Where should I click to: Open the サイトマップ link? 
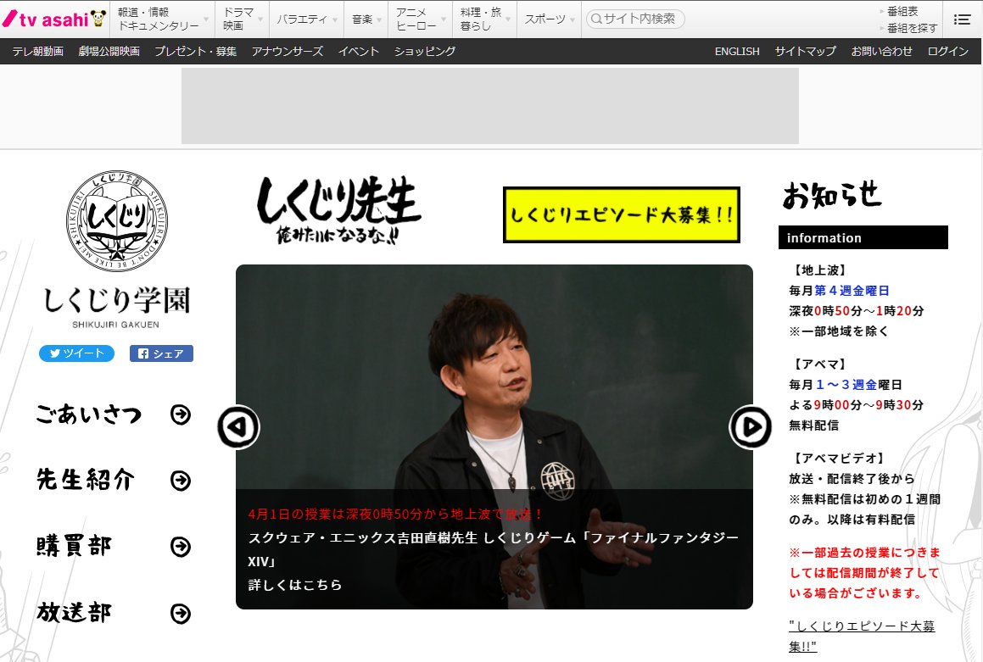click(x=805, y=52)
